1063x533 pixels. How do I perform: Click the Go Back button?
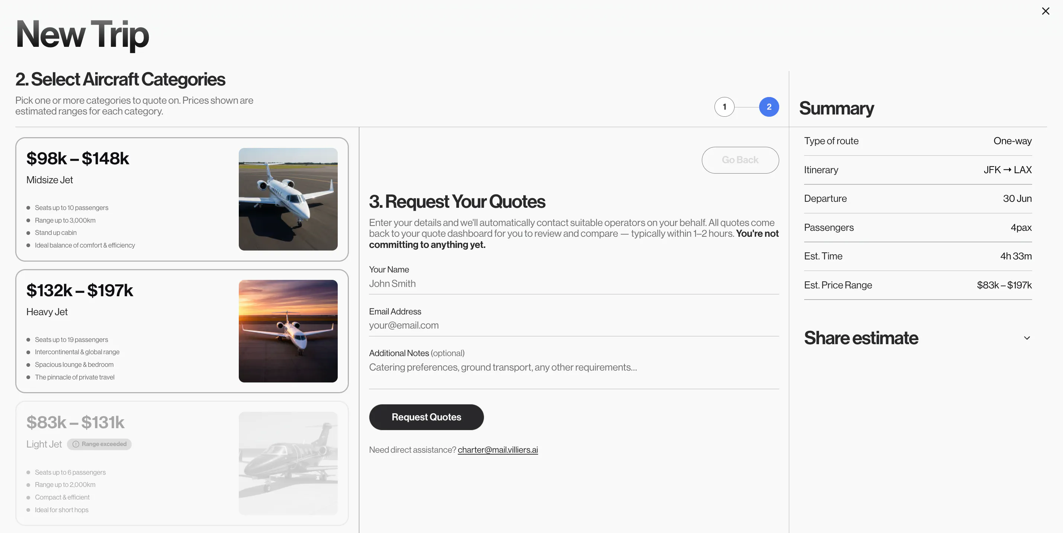740,160
